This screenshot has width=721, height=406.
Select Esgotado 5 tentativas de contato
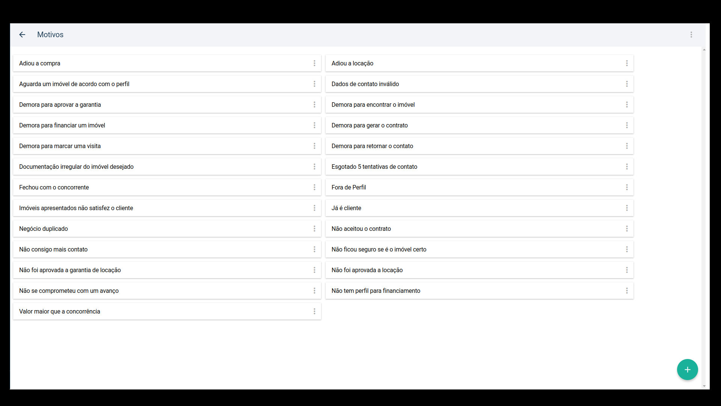479,167
